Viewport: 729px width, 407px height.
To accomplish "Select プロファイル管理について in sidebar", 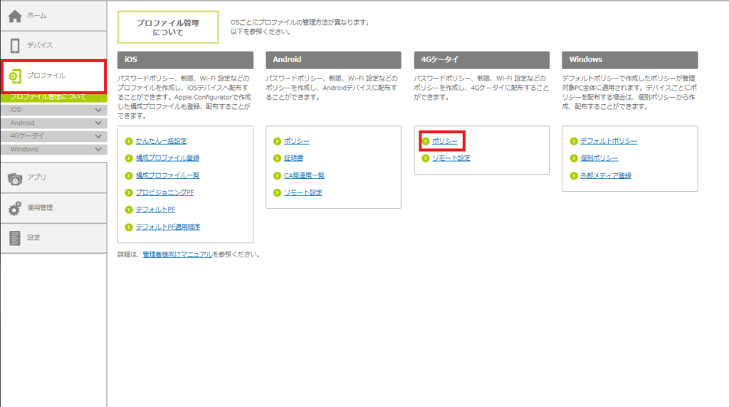I will click(x=48, y=97).
